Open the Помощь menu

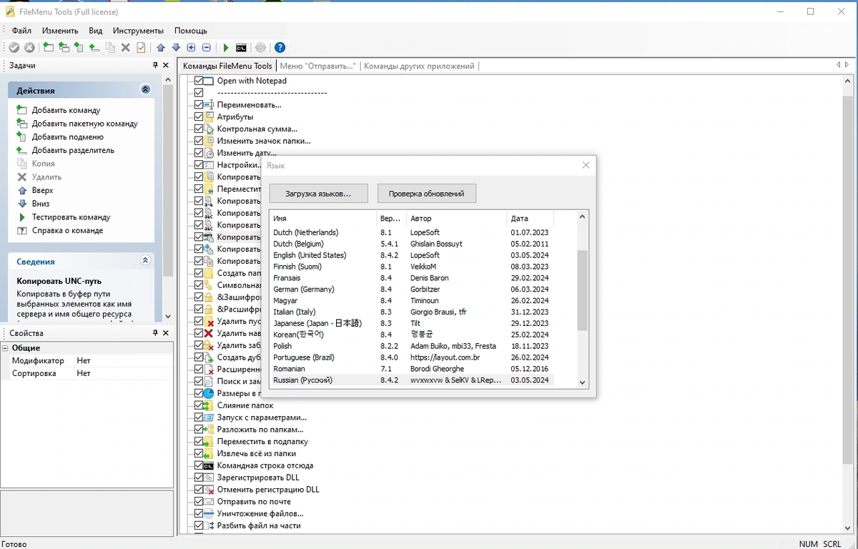point(191,31)
